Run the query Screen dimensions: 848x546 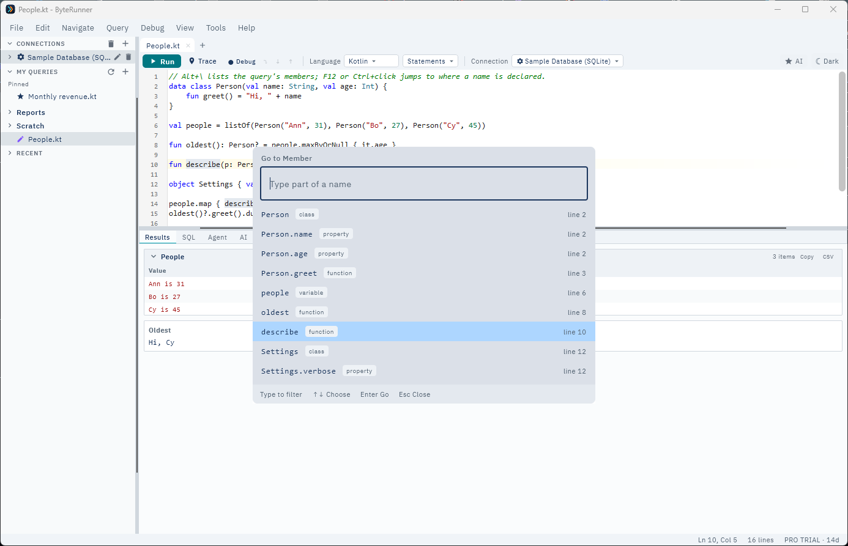pos(162,61)
